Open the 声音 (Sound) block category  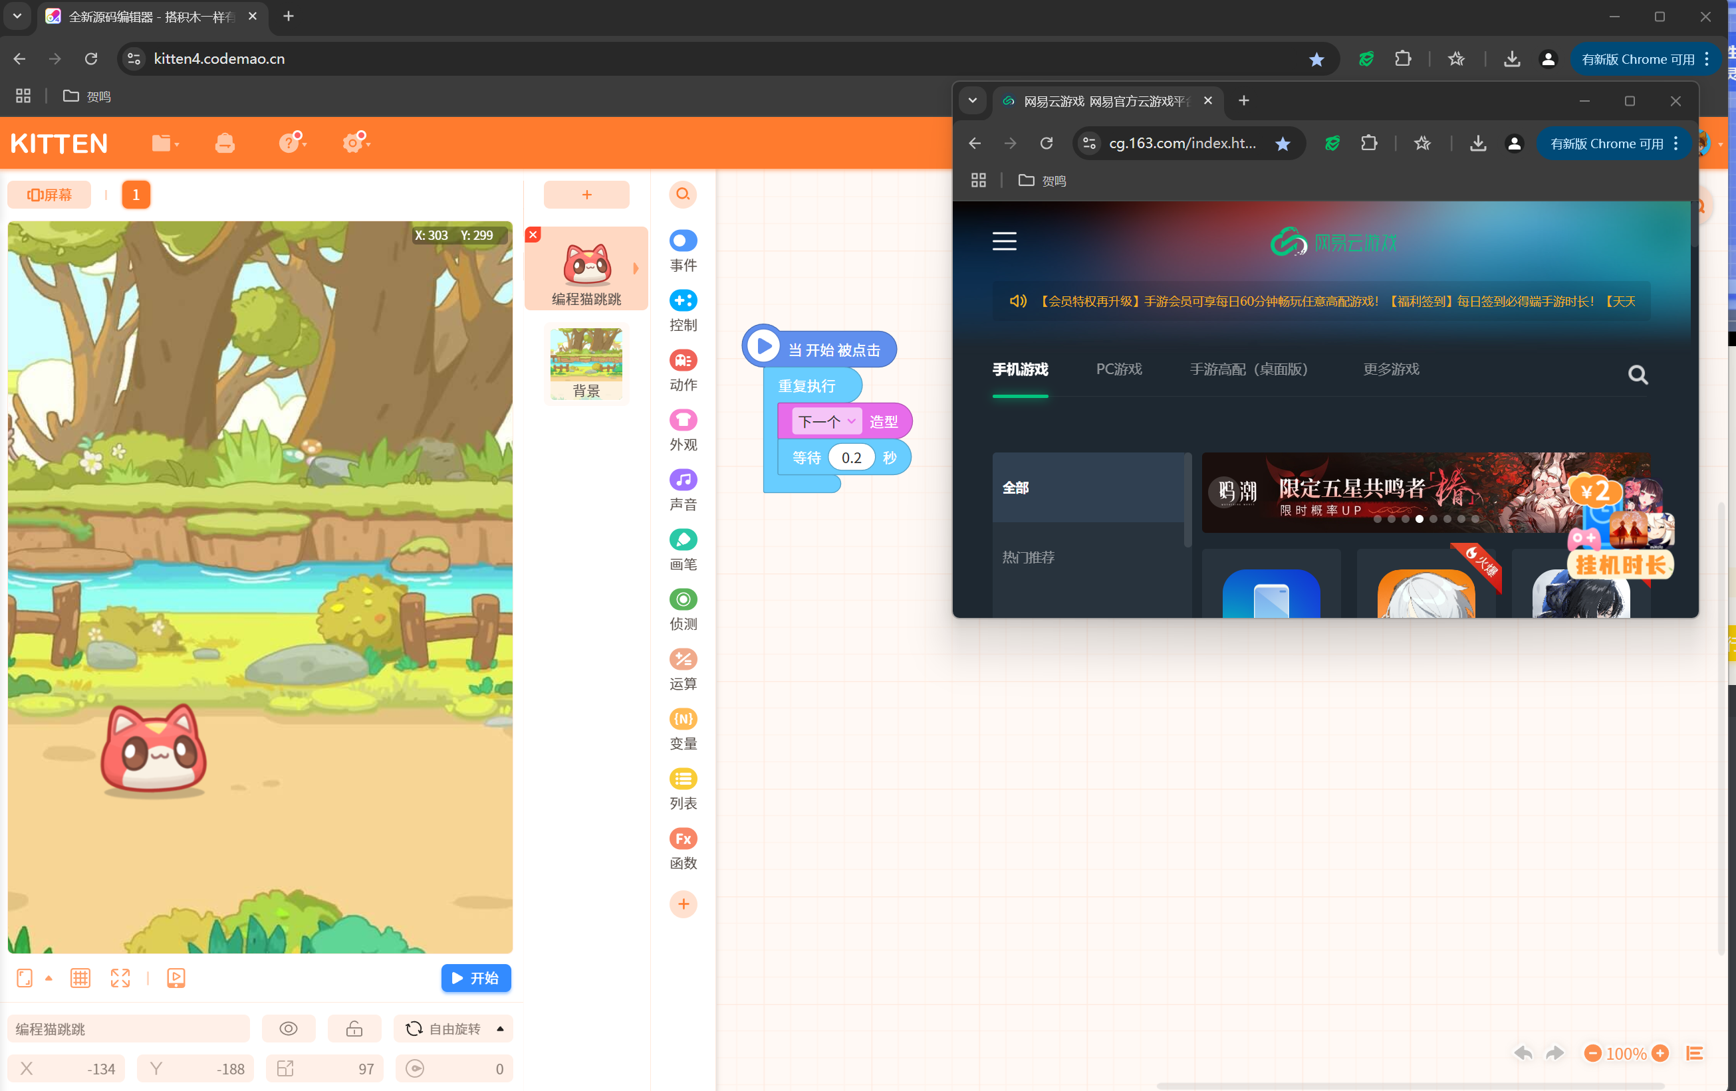[683, 490]
